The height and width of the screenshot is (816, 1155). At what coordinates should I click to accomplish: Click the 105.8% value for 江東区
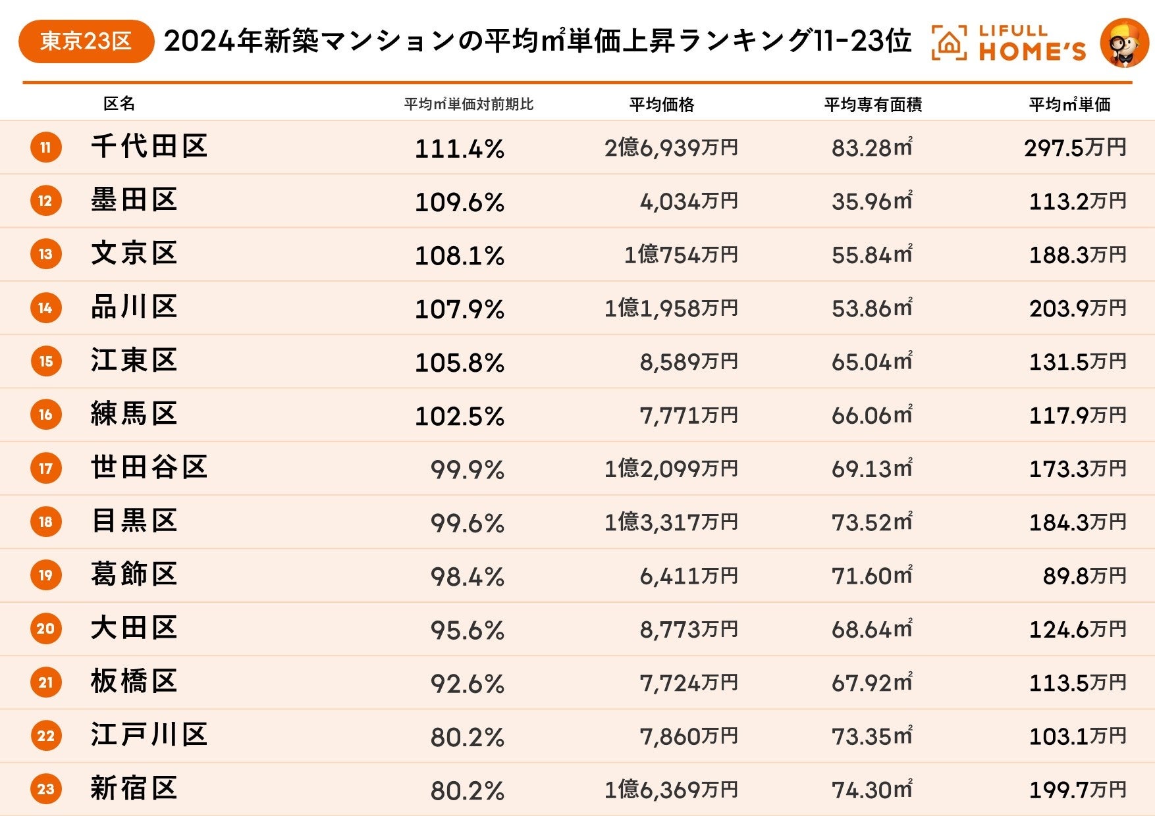[460, 362]
